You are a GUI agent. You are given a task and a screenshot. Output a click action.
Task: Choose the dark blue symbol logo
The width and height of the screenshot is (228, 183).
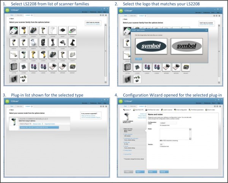(151, 46)
